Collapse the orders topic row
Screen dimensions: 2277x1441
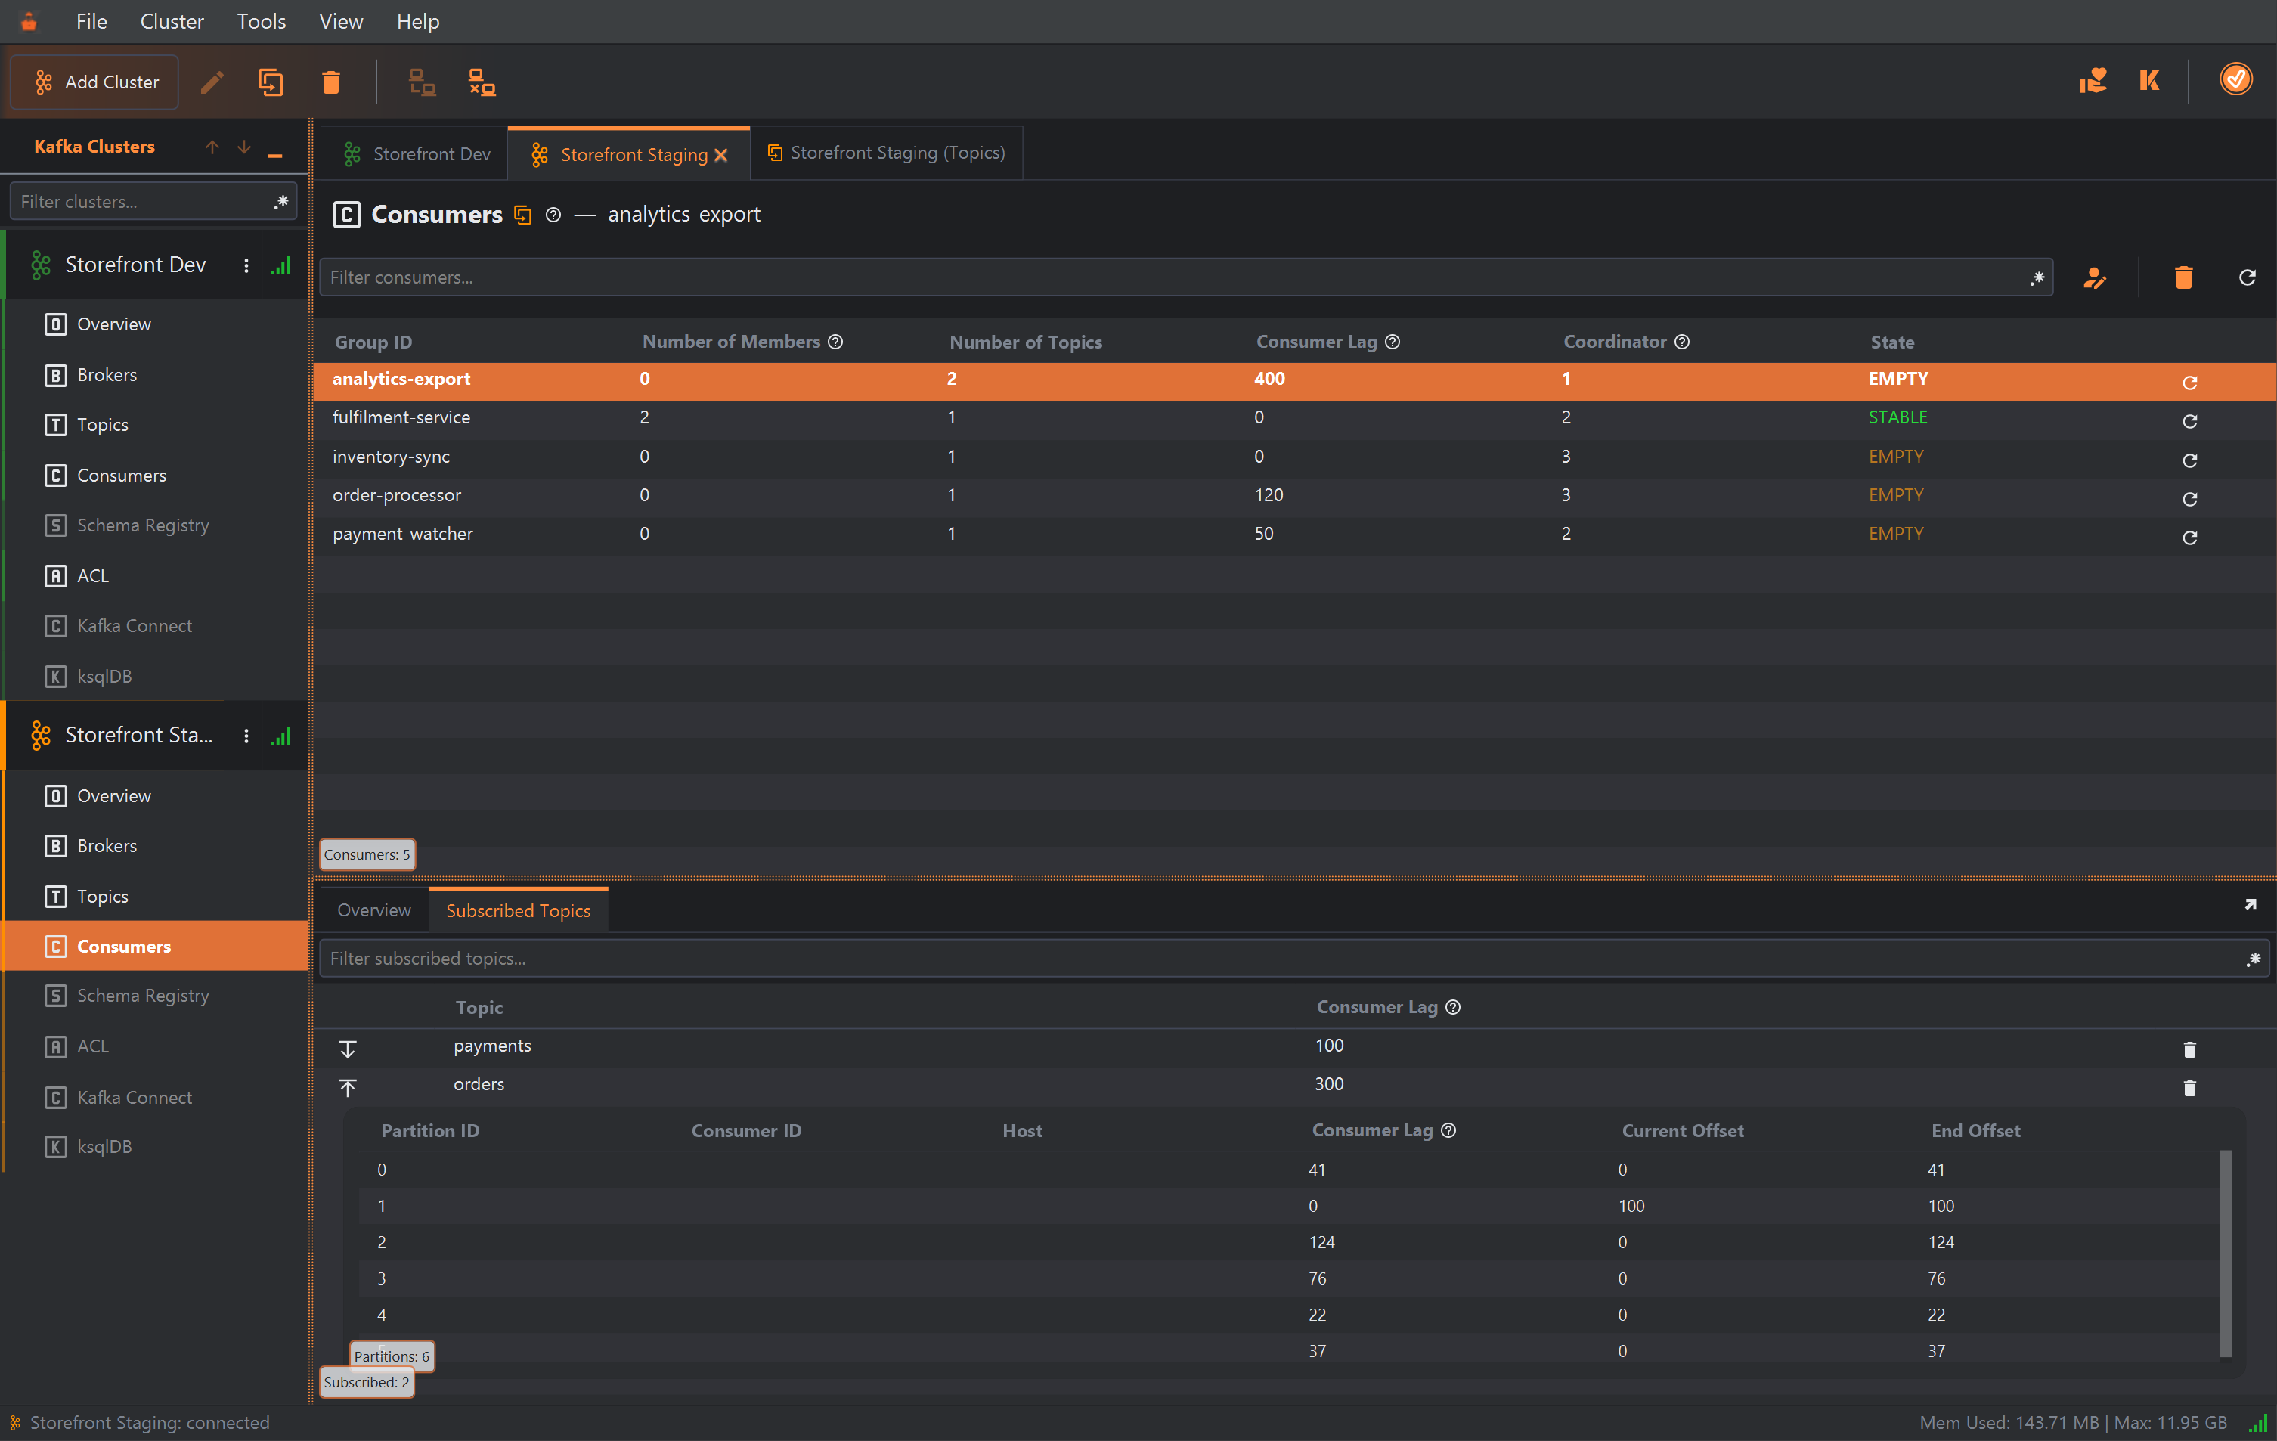pyautogui.click(x=347, y=1087)
